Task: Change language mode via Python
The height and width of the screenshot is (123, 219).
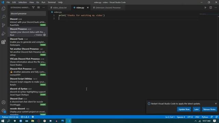Action: (x=205, y=117)
